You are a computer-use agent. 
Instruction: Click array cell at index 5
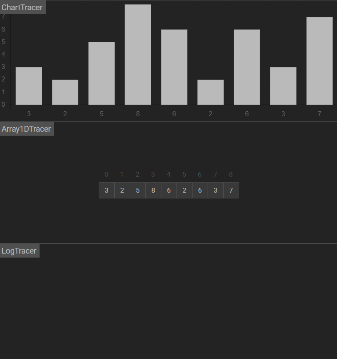click(184, 190)
